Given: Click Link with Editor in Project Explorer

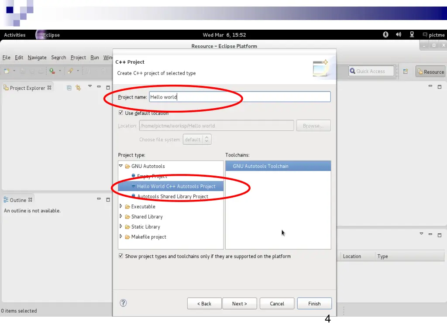Looking at the screenshot, I should (78, 88).
